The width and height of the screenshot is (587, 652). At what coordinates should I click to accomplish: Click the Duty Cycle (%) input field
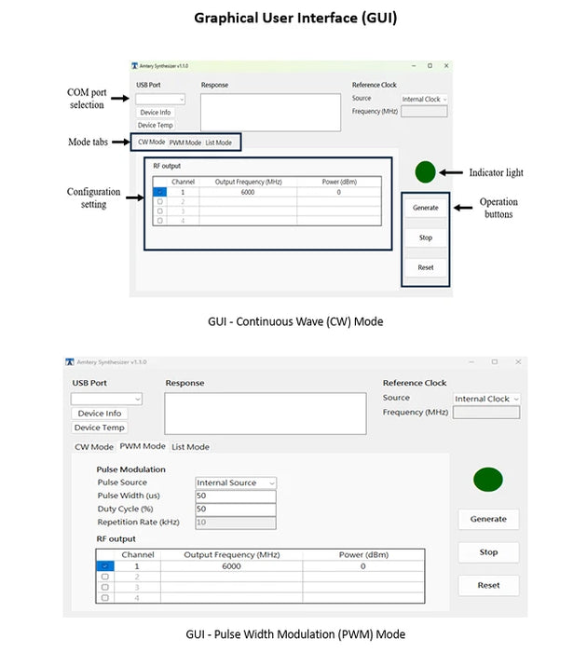click(x=236, y=509)
